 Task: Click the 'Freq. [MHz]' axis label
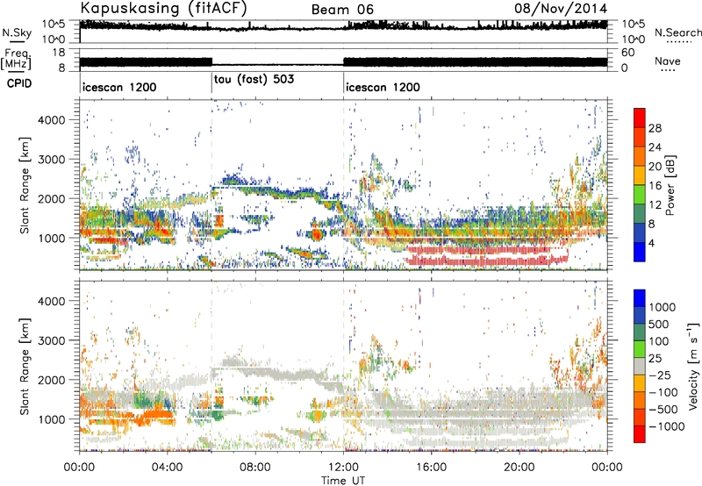tap(17, 59)
